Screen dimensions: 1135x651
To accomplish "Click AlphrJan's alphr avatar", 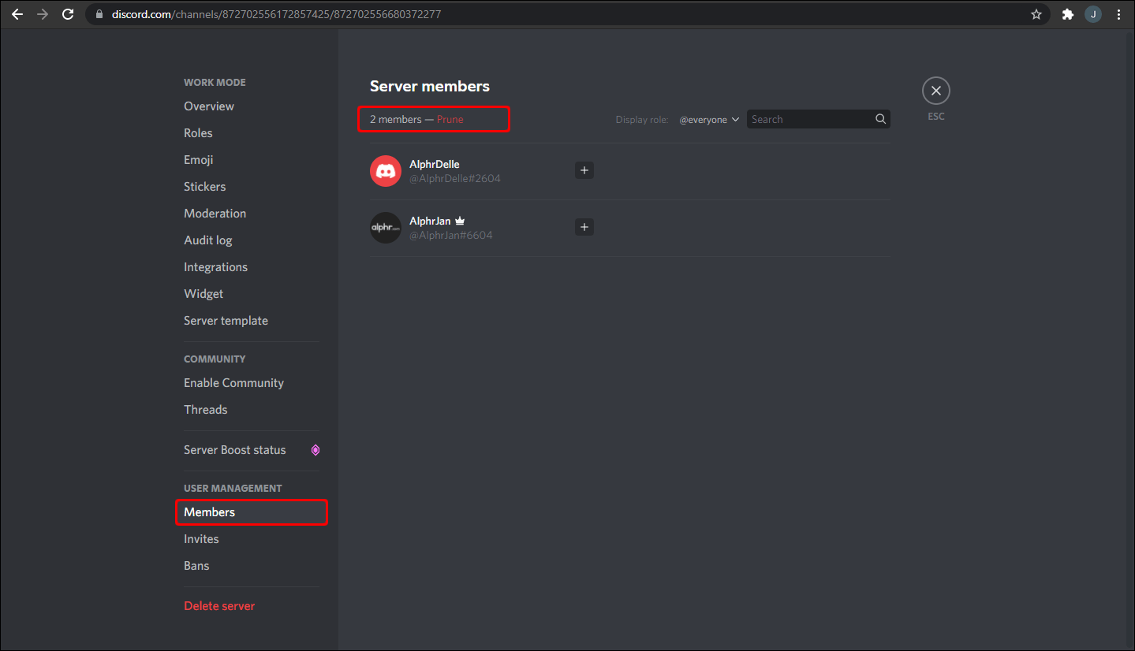I will point(386,228).
